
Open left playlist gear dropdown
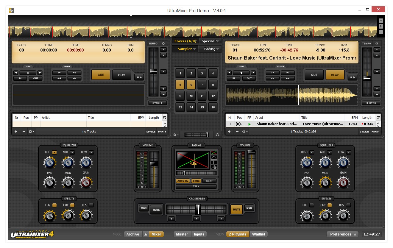(x=31, y=132)
